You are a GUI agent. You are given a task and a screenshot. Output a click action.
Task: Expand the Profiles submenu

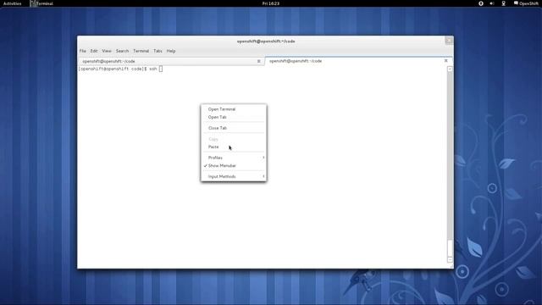click(x=234, y=158)
